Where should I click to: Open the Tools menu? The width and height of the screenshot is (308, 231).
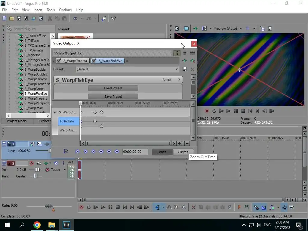(x=51, y=10)
